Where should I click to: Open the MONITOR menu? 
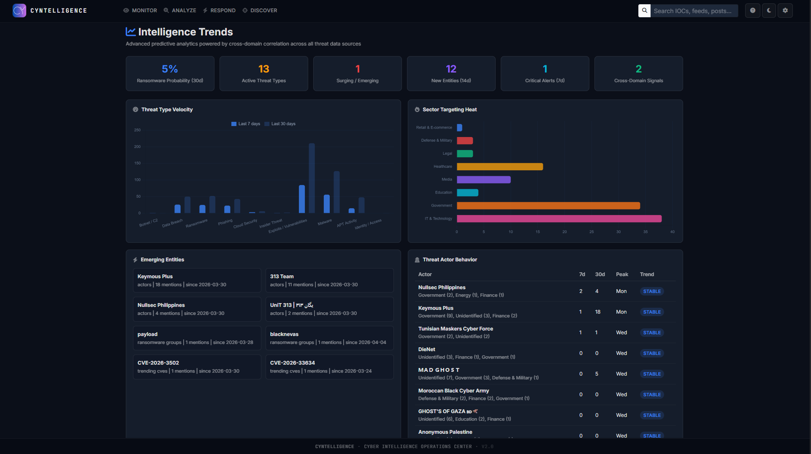140,11
